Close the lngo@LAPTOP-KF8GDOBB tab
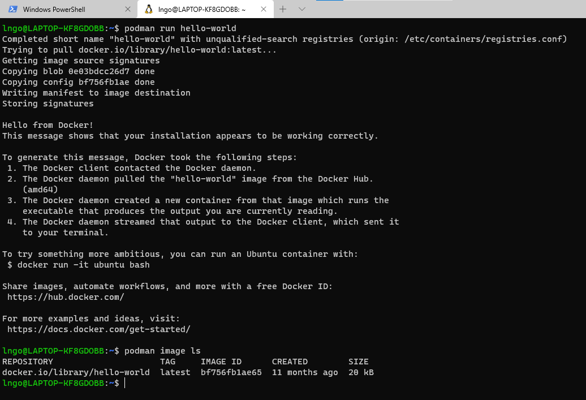The height and width of the screenshot is (400, 586). click(x=263, y=9)
